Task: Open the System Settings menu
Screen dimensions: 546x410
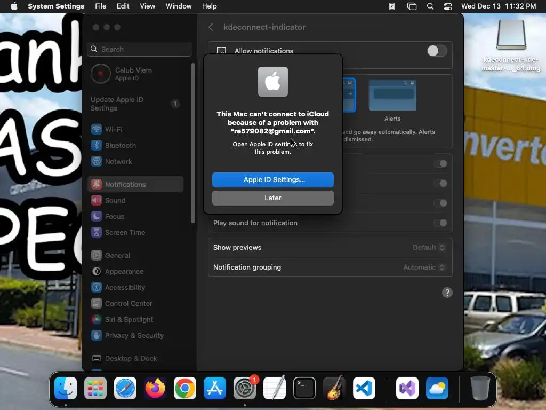Action: point(56,6)
